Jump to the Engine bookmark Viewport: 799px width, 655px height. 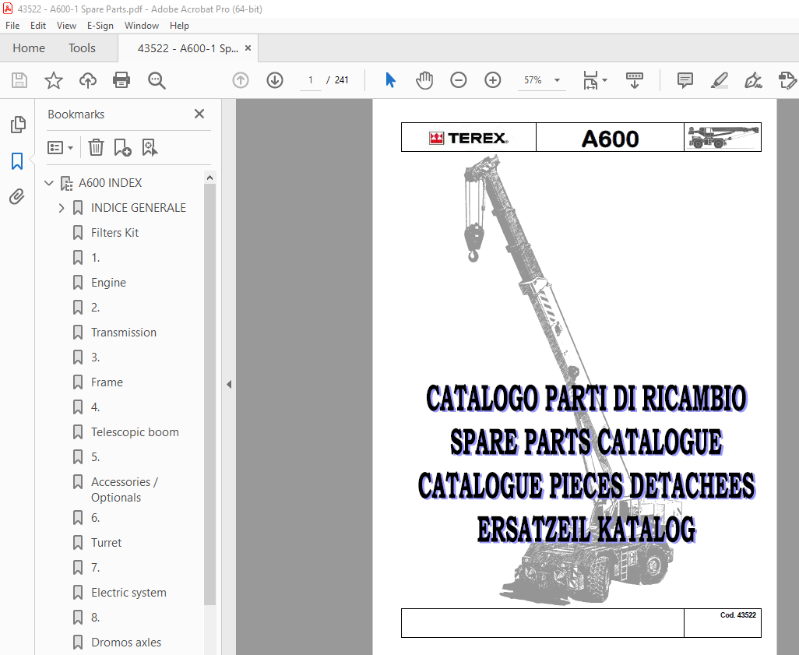pos(108,283)
